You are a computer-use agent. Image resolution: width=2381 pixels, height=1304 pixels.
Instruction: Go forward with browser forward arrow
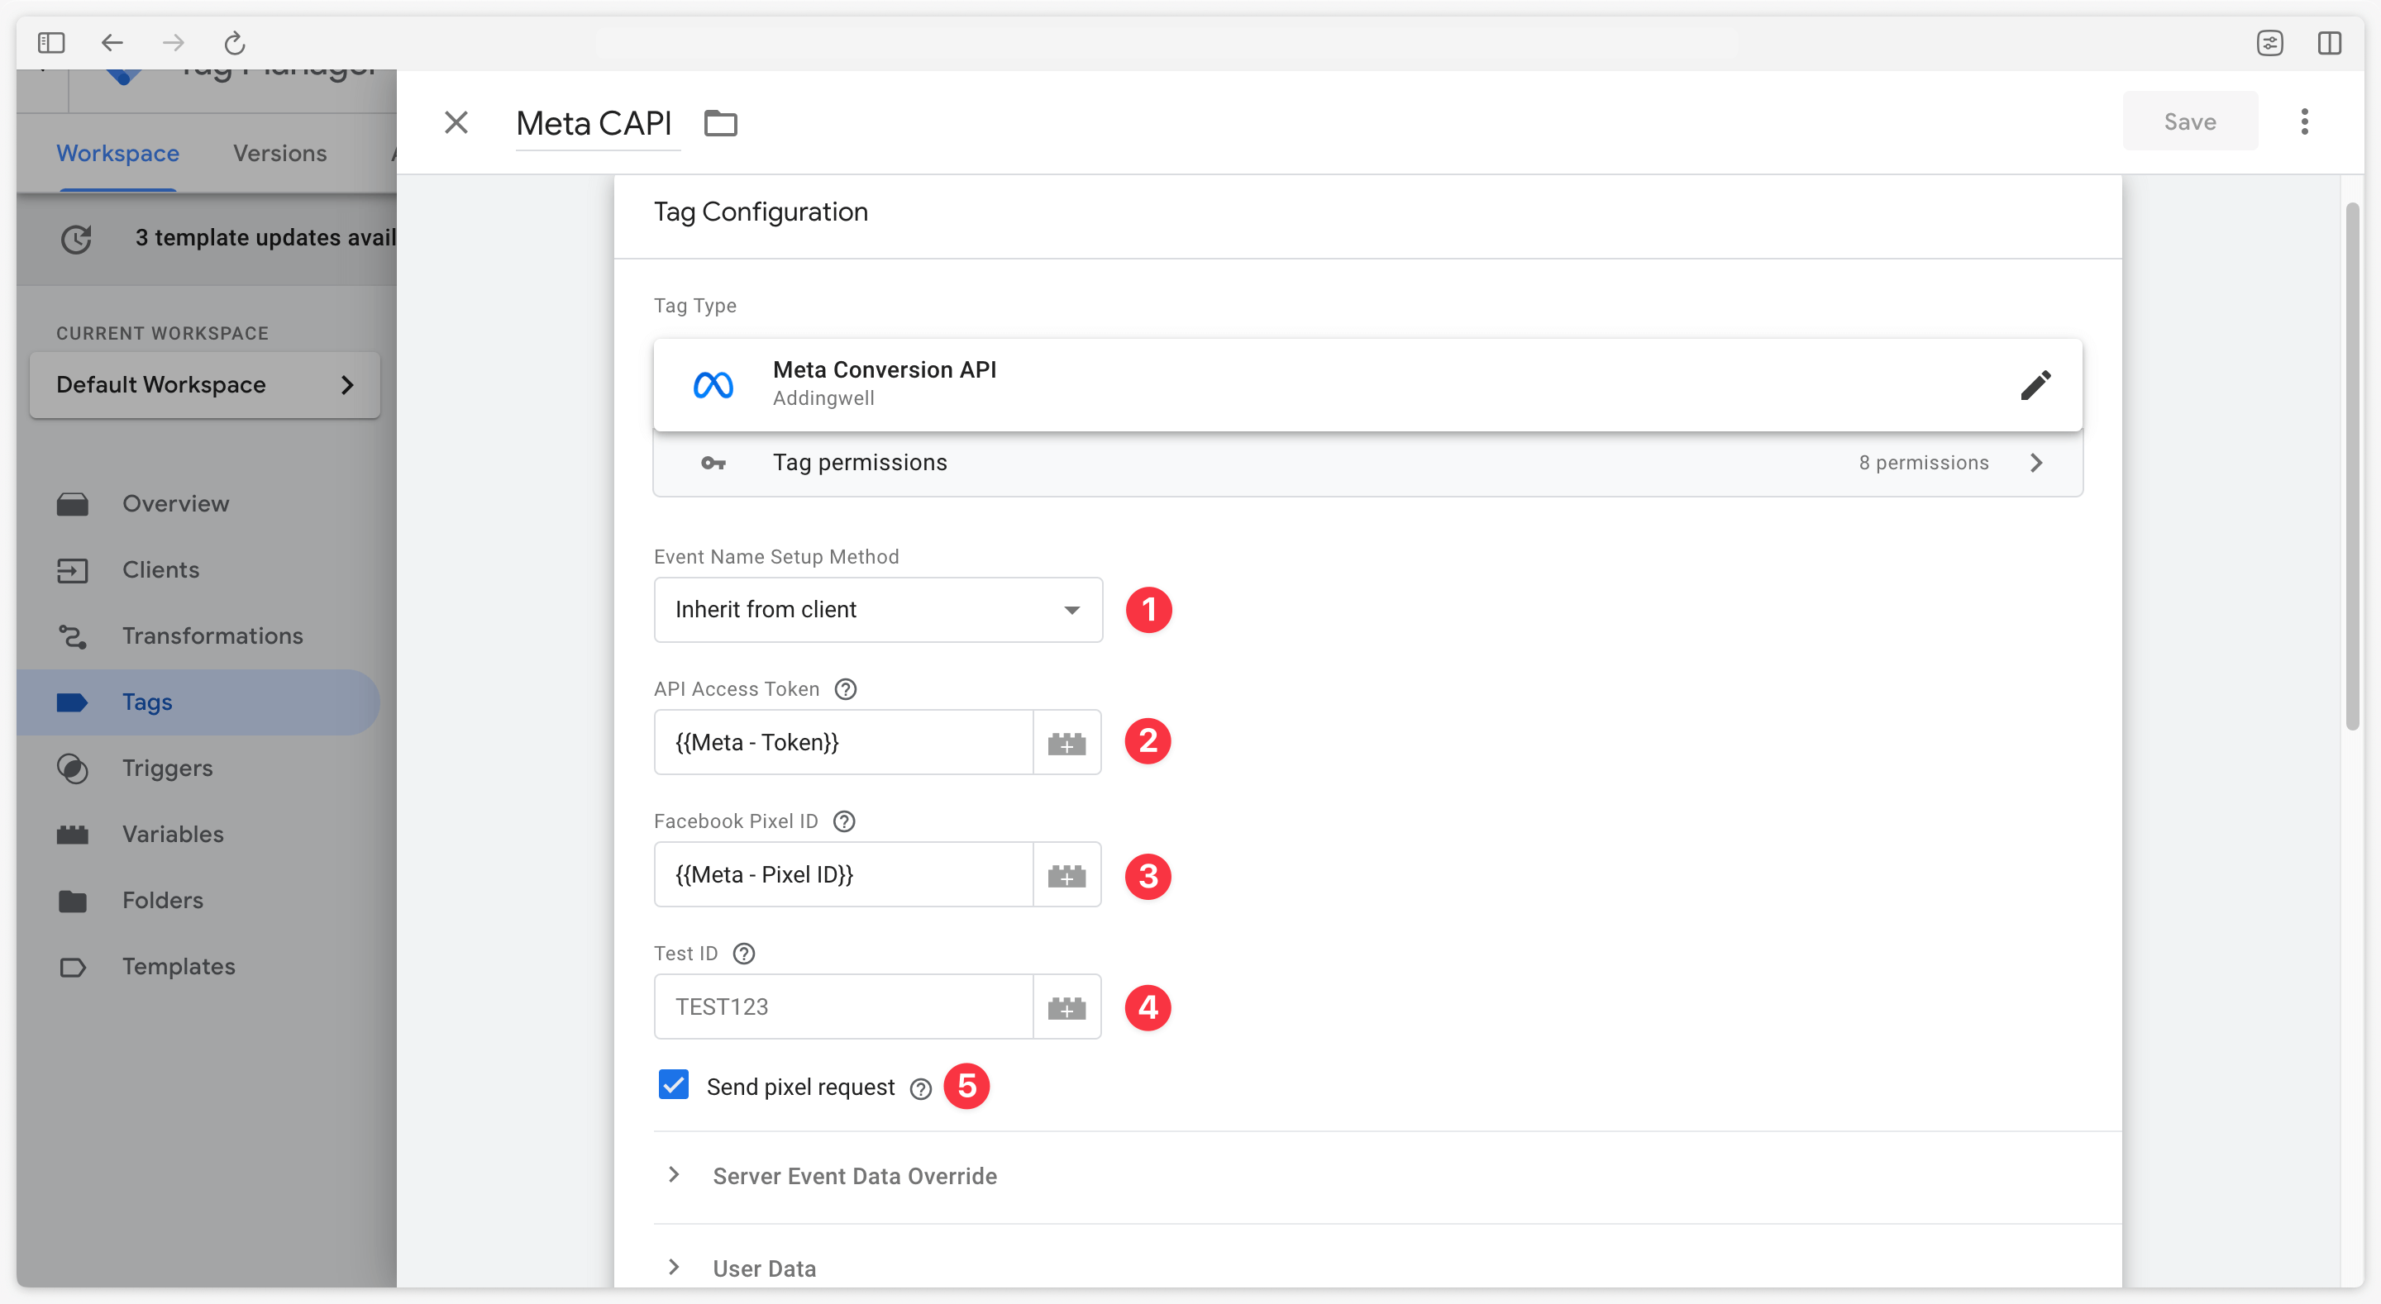173,42
